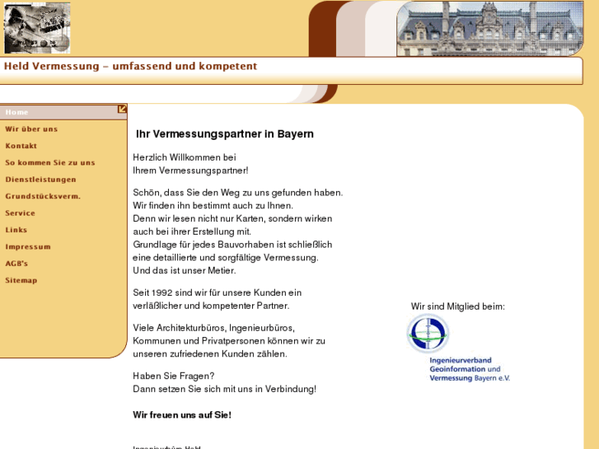
Task: Click the Ingenieurverband Geoinformation und Vermessung text
Action: click(x=470, y=369)
